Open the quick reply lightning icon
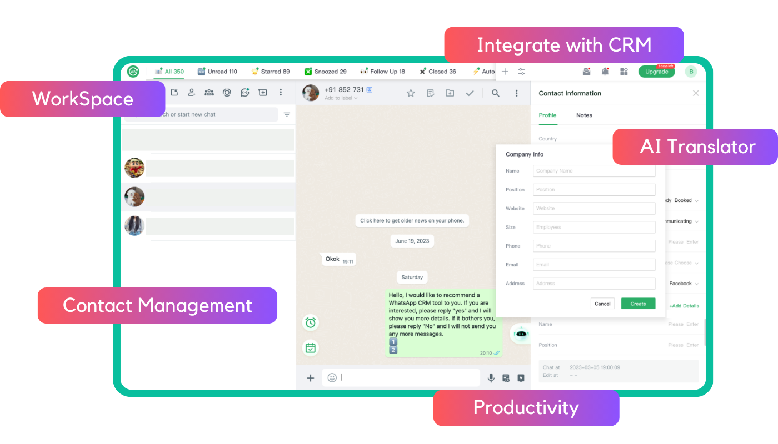This screenshot has height=444, width=778. click(521, 378)
